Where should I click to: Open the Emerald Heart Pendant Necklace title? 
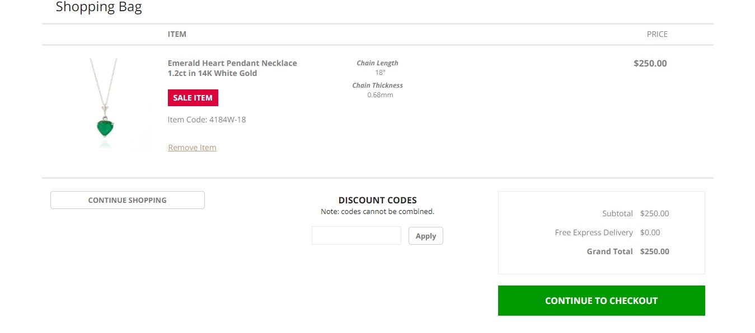(x=232, y=68)
